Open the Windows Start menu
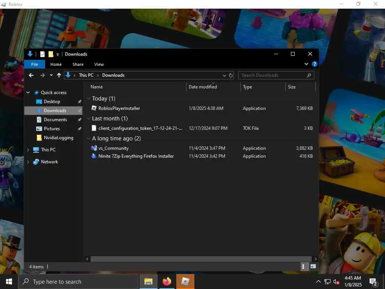This screenshot has width=385, height=289. 9,281
